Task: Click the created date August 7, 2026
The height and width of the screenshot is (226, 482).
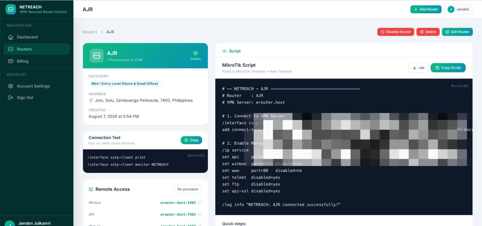Action: [x=114, y=116]
